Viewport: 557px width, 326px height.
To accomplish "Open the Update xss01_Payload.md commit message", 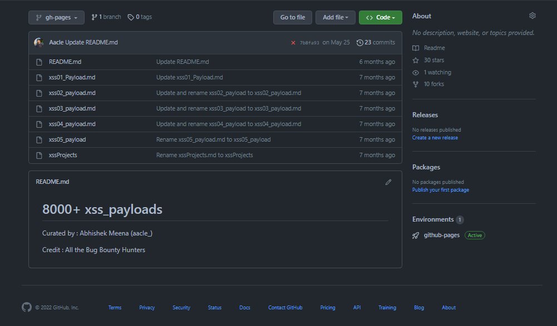I will 190,77.
